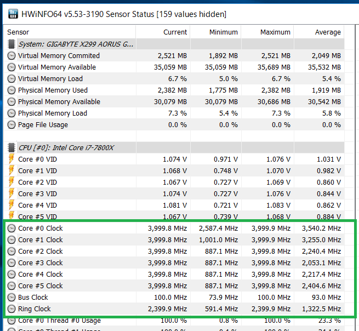Select the Virtual Memory Load row label
This screenshot has height=331, width=359.
coord(50,78)
